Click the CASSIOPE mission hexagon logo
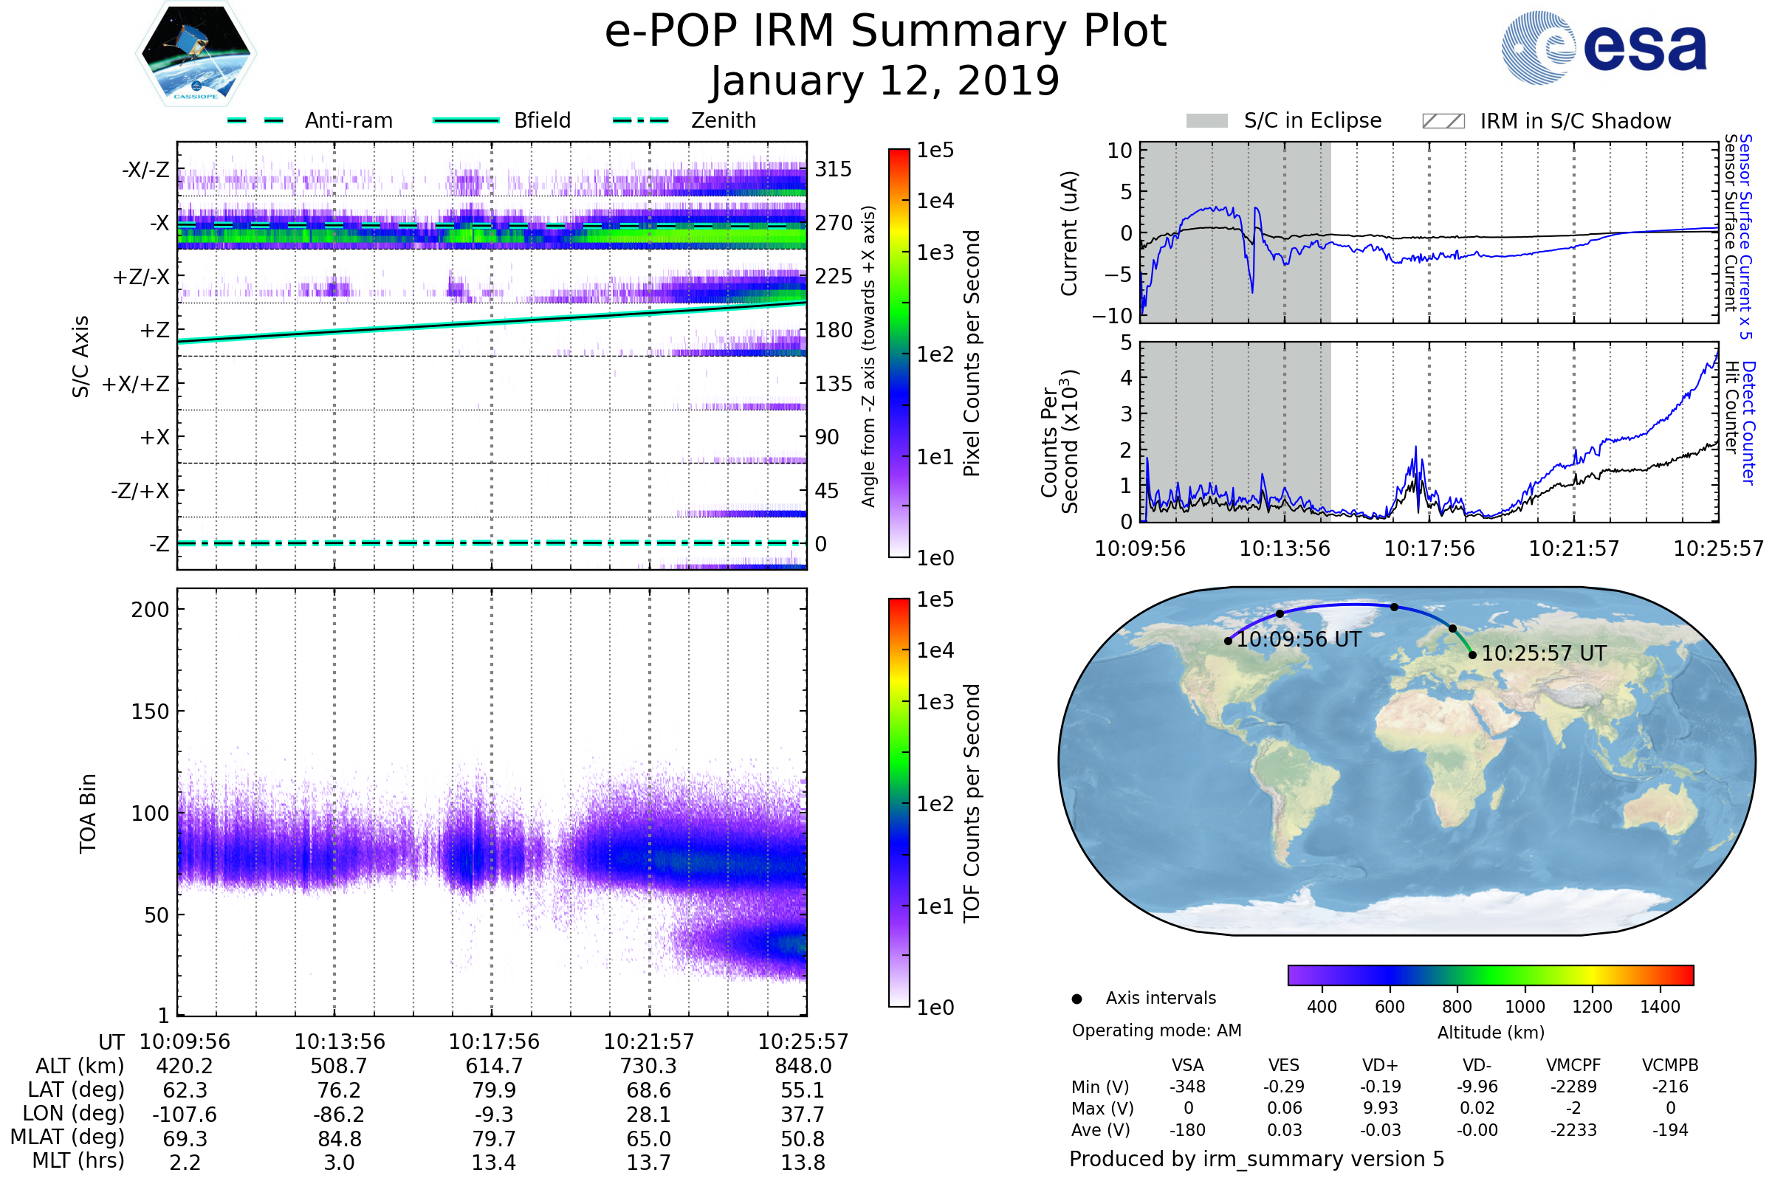This screenshot has height=1181, width=1772. [196, 54]
